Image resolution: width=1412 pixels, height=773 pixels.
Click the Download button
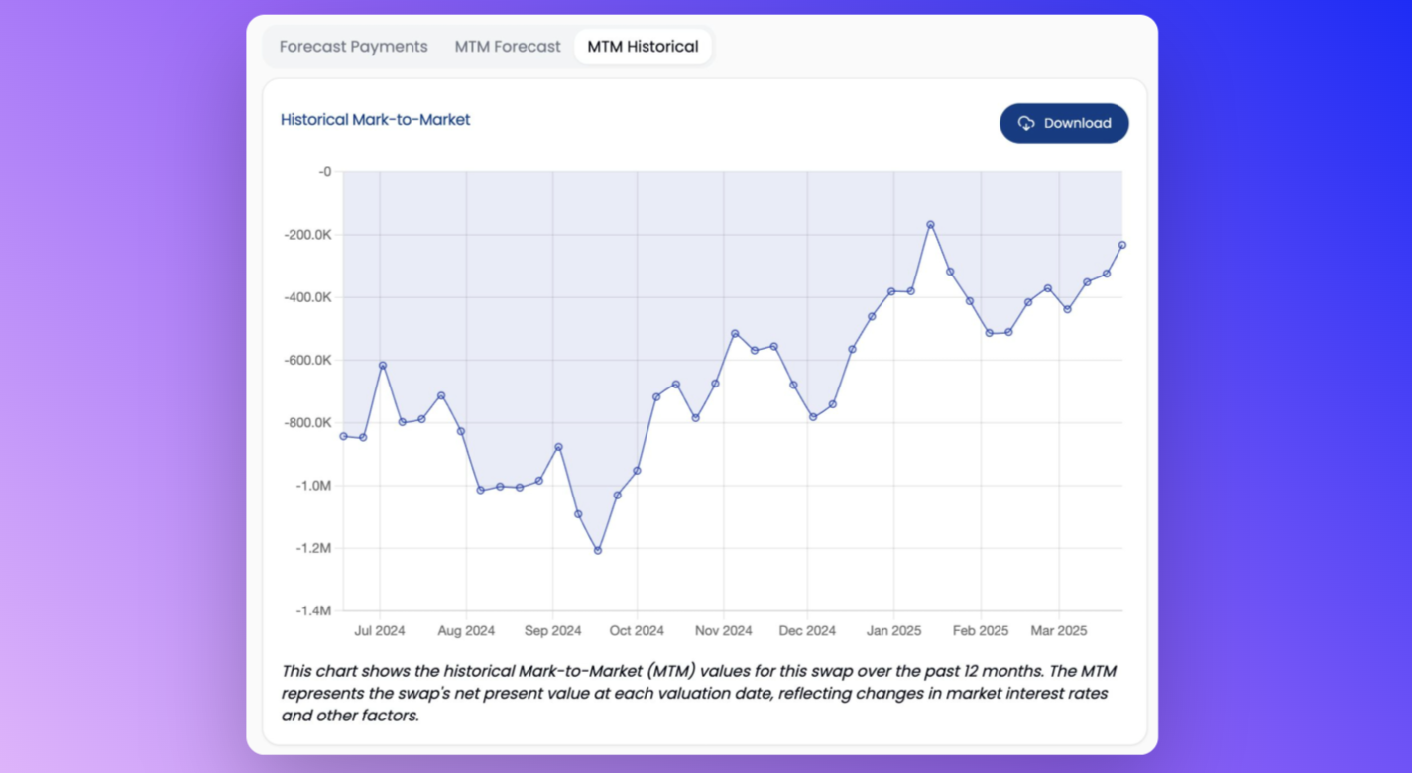click(1064, 123)
